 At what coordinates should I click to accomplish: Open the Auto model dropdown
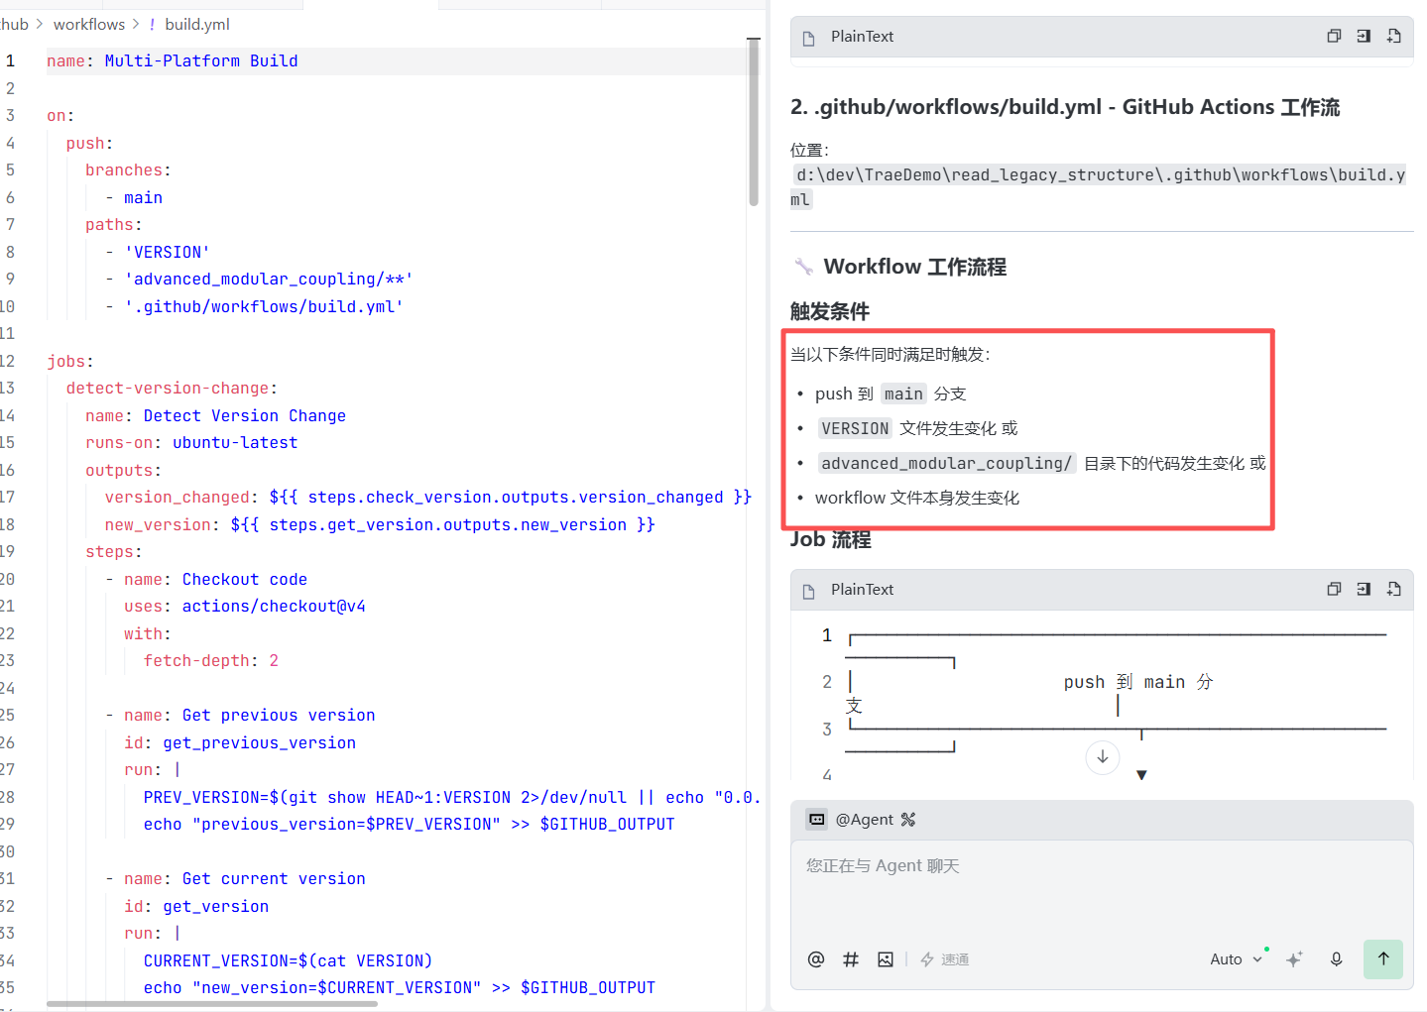click(1236, 958)
